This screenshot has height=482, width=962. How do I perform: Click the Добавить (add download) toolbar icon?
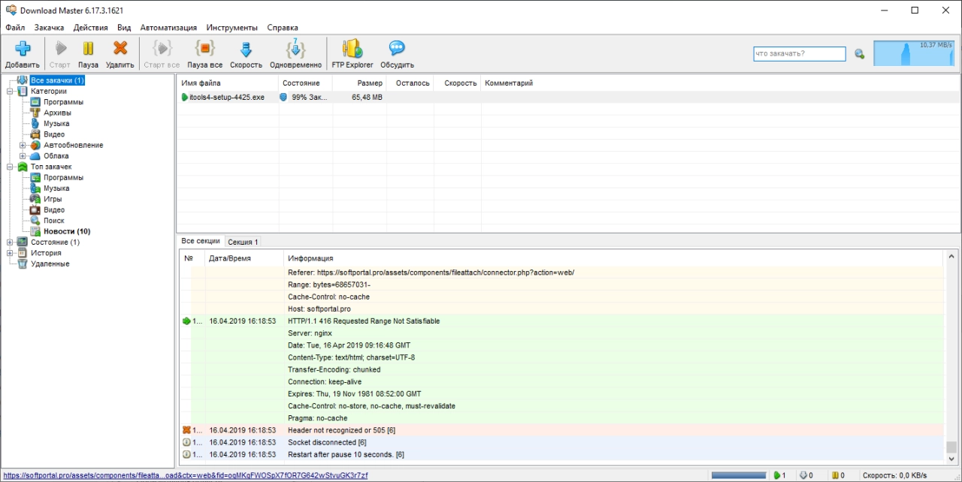click(x=23, y=49)
